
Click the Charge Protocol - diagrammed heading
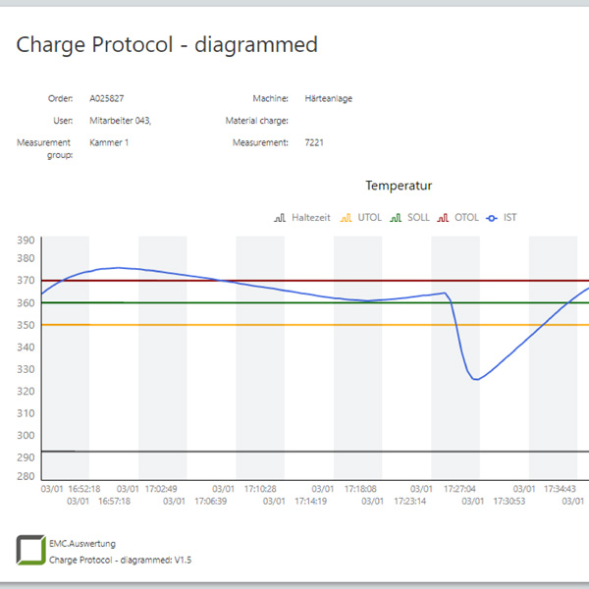[167, 44]
